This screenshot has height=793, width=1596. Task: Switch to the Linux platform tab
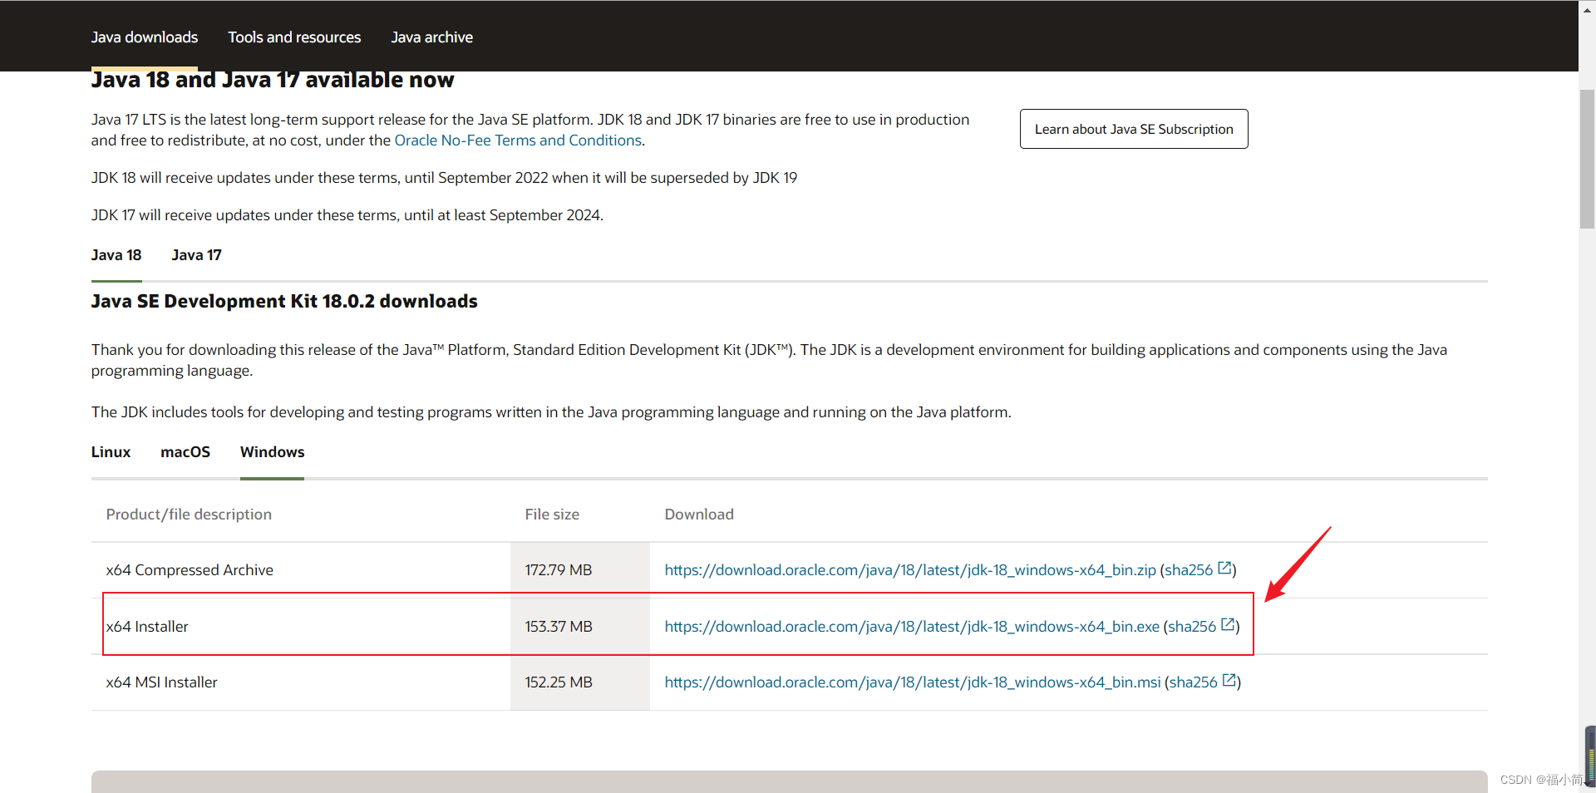tap(111, 452)
